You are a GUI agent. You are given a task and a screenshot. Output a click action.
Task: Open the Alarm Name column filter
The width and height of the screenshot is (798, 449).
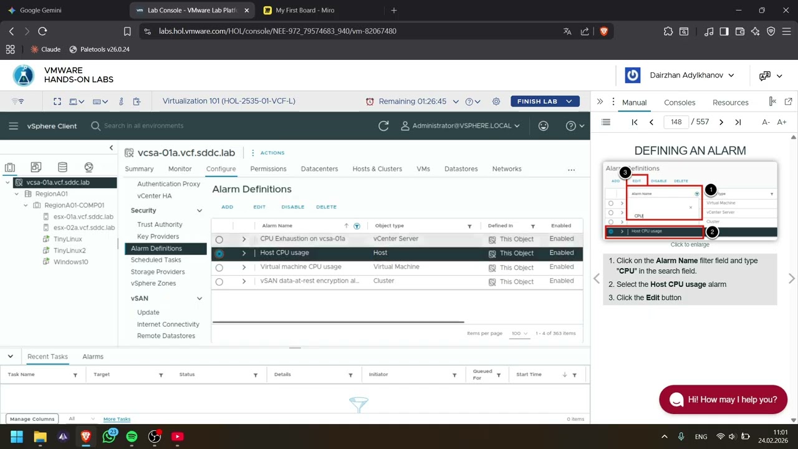pos(357,226)
